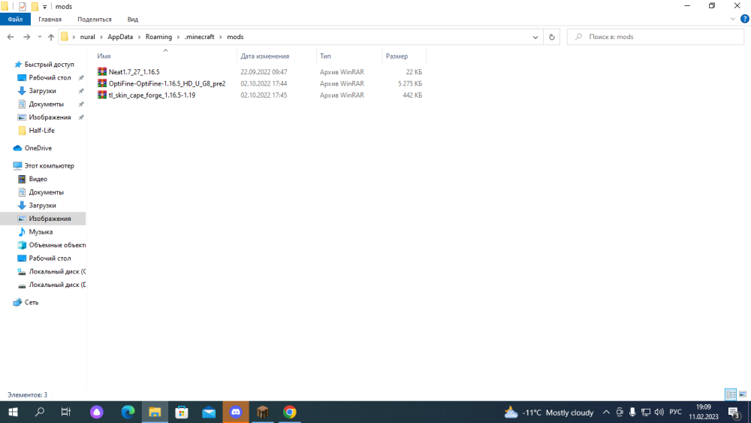The image size is (751, 423).
Task: Refresh the mods folder view
Action: (x=552, y=37)
